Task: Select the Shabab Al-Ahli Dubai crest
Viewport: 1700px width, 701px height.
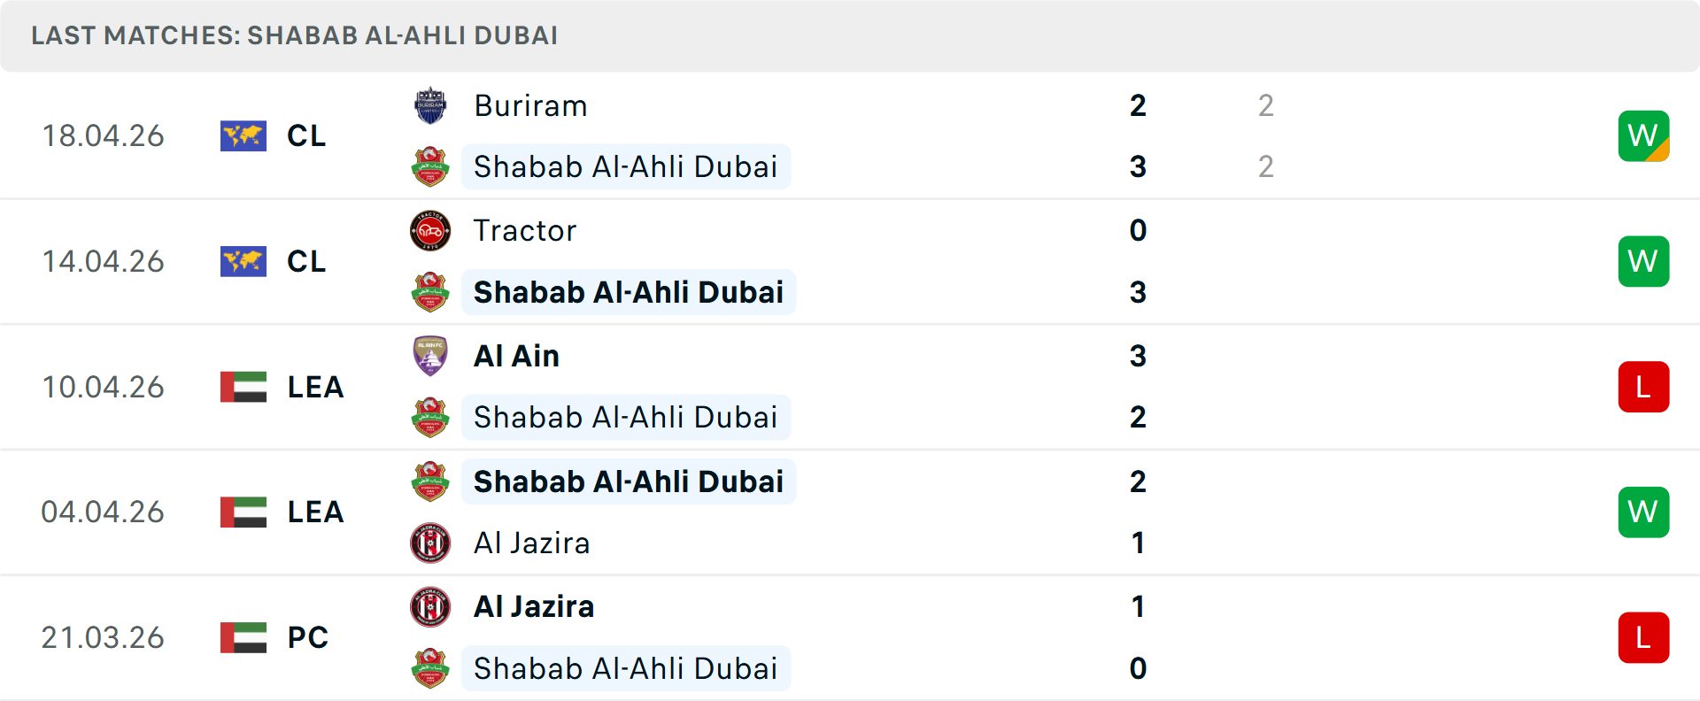Action: click(x=431, y=166)
